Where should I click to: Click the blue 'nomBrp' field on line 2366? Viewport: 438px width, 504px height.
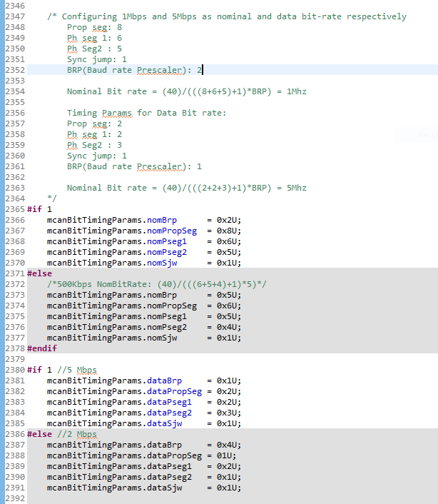coord(162,220)
